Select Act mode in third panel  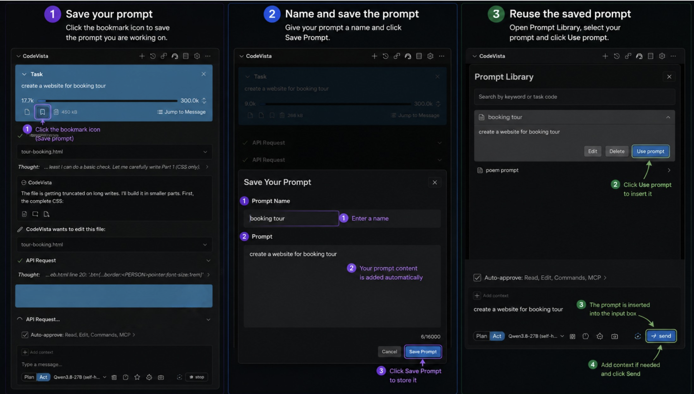coord(497,336)
